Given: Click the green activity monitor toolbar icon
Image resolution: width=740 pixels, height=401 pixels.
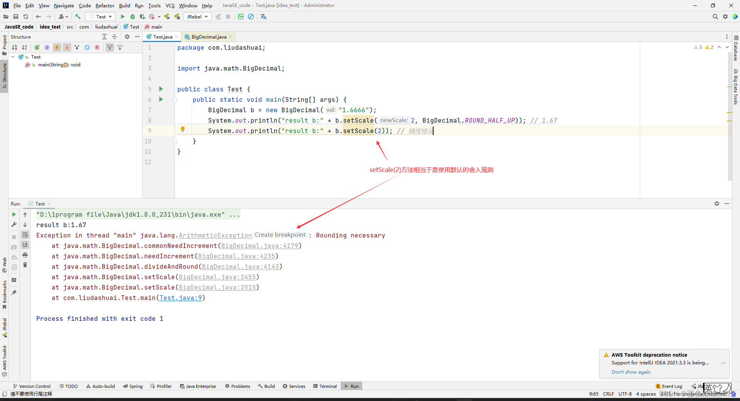Looking at the screenshot, I should click(241, 17).
